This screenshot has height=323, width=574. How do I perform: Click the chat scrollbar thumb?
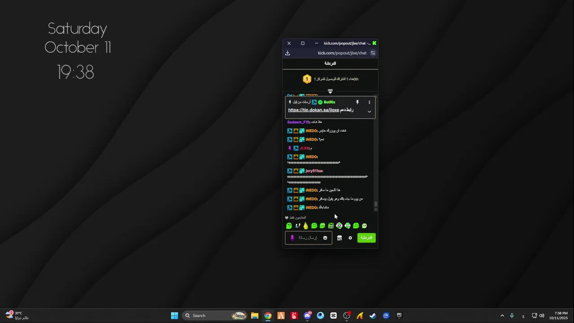point(376,205)
